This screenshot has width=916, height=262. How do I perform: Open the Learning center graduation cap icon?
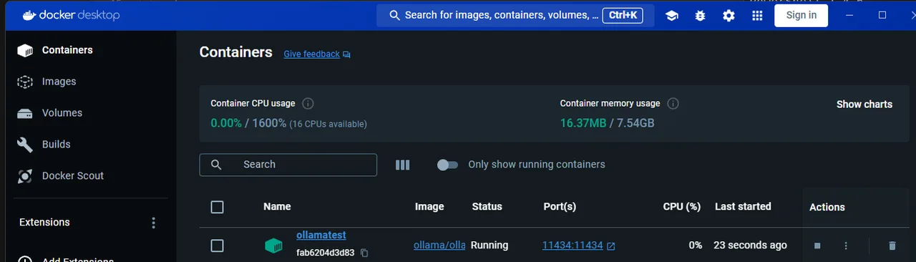[x=671, y=15]
